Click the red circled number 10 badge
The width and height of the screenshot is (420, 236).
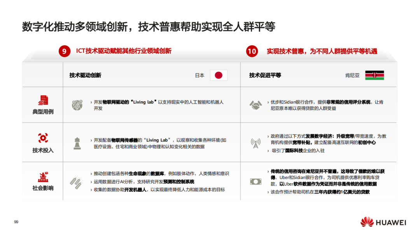252,51
